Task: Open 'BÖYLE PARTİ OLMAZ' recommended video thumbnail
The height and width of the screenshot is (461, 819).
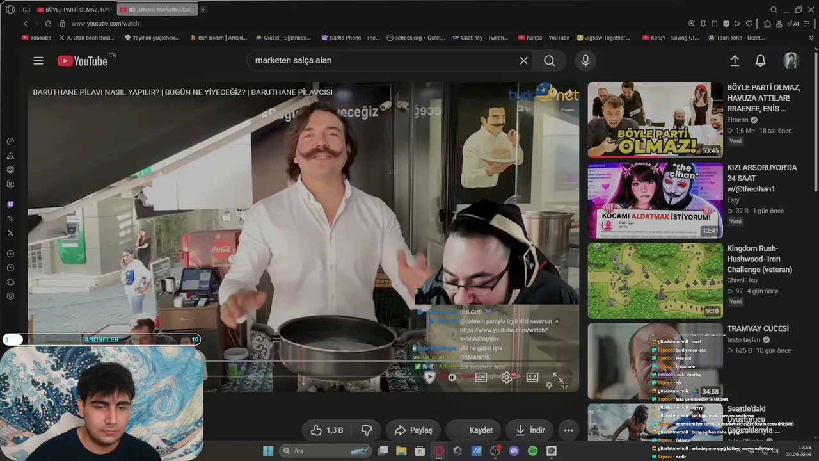Action: point(655,120)
